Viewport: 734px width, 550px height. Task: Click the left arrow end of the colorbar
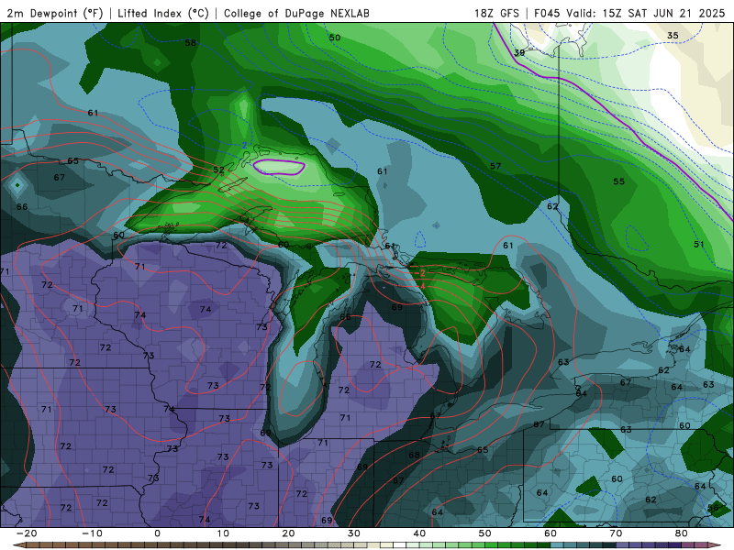tap(17, 545)
